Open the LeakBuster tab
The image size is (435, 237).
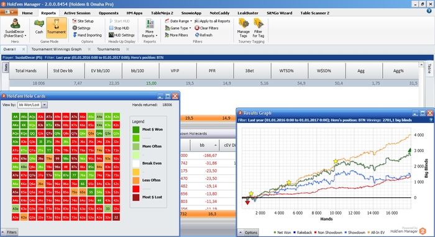[x=248, y=13]
